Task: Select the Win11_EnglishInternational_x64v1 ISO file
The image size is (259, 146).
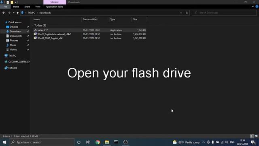Action: 89,34
